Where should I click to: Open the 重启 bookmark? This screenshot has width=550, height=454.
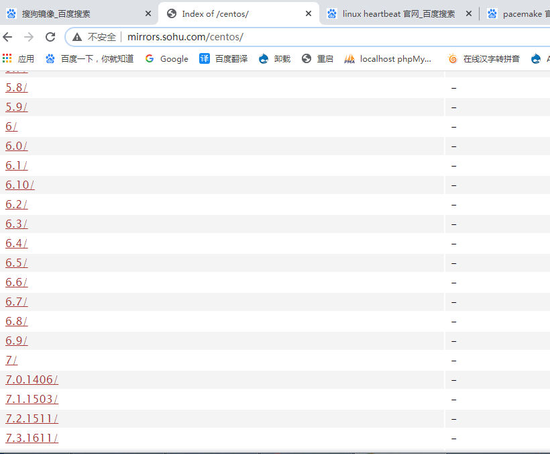click(317, 58)
